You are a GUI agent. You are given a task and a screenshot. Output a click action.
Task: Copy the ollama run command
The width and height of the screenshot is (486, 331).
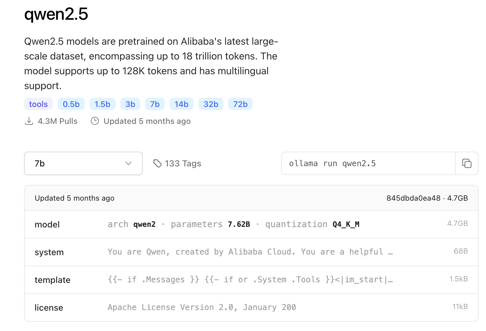[x=467, y=163]
